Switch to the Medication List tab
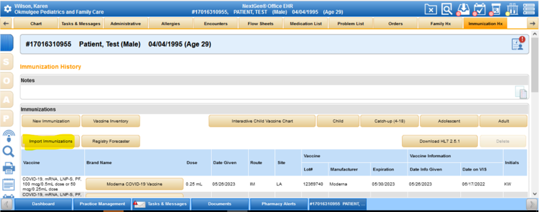Screen dimensions: 539x212 (306, 24)
